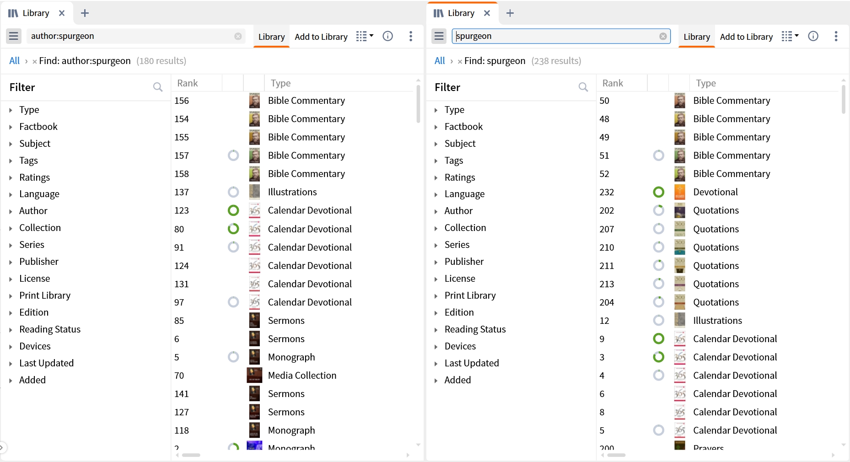This screenshot has width=850, height=462.
Task: Click reading progress ring for rank 123
Action: click(233, 210)
